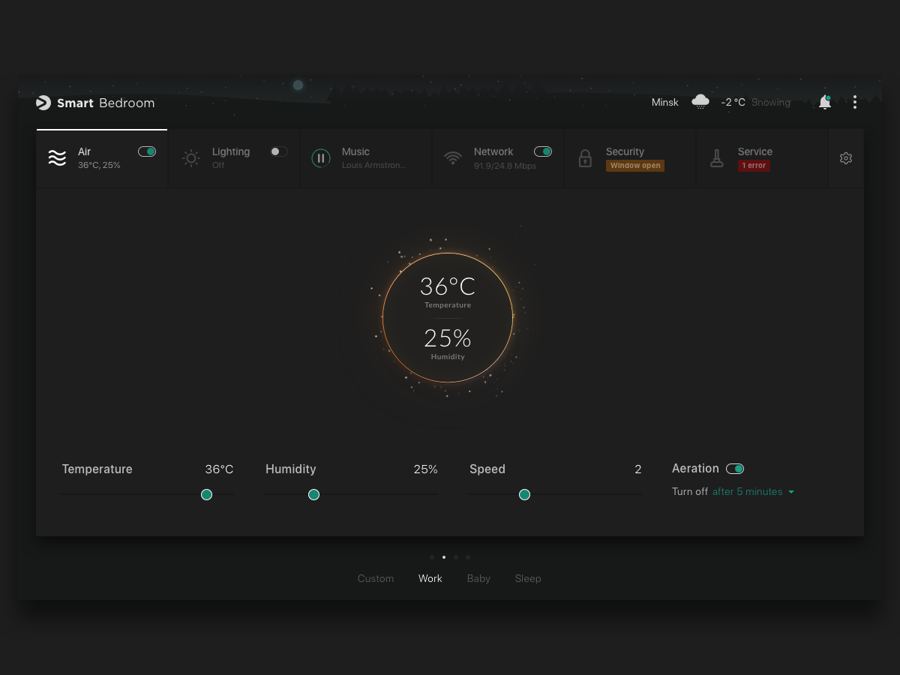Open the Lighting tab

[234, 158]
